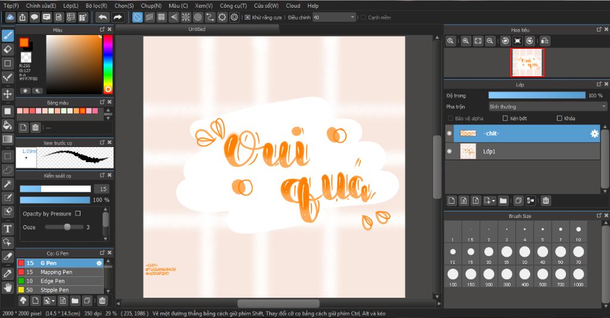
Task: Delete palette color with trash icon
Action: [35, 127]
